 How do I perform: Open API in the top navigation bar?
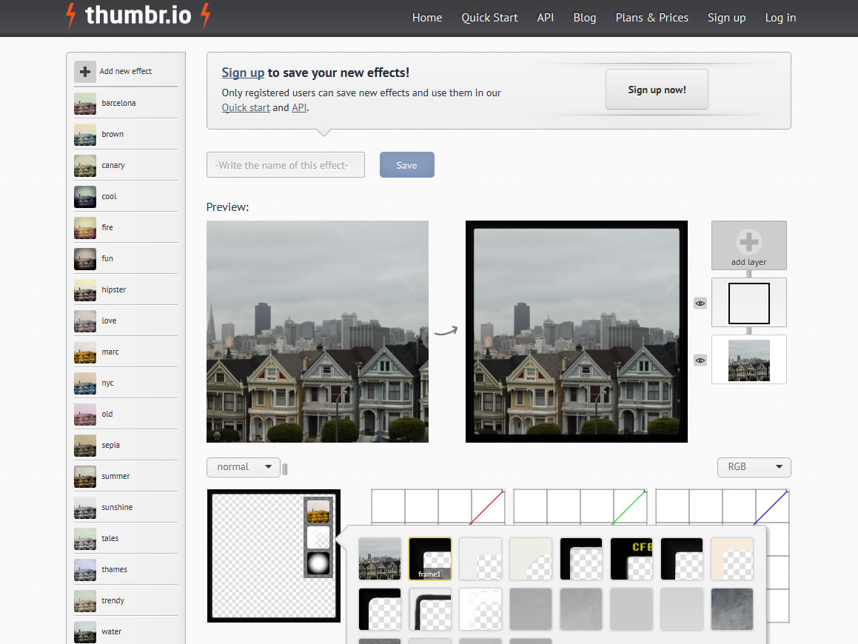pyautogui.click(x=545, y=18)
